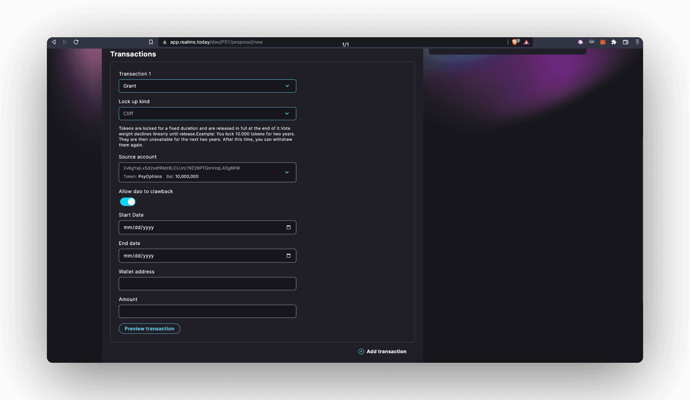Focus the Amount input field
The height and width of the screenshot is (400, 690).
207,311
